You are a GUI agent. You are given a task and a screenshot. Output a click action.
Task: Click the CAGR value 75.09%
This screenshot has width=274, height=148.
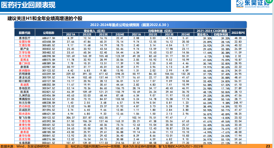pos(225,60)
